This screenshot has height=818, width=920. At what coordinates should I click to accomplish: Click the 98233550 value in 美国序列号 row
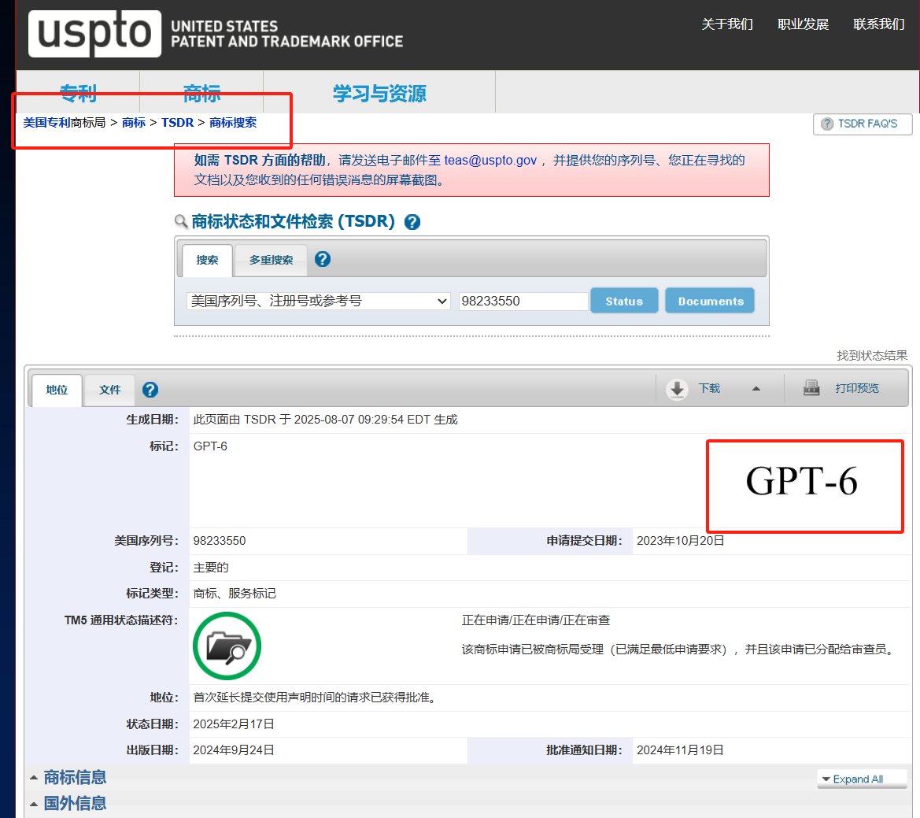(220, 540)
